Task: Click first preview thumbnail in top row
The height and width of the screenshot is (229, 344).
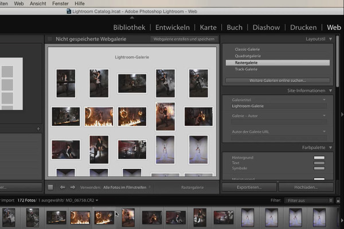Action: [x=66, y=83]
